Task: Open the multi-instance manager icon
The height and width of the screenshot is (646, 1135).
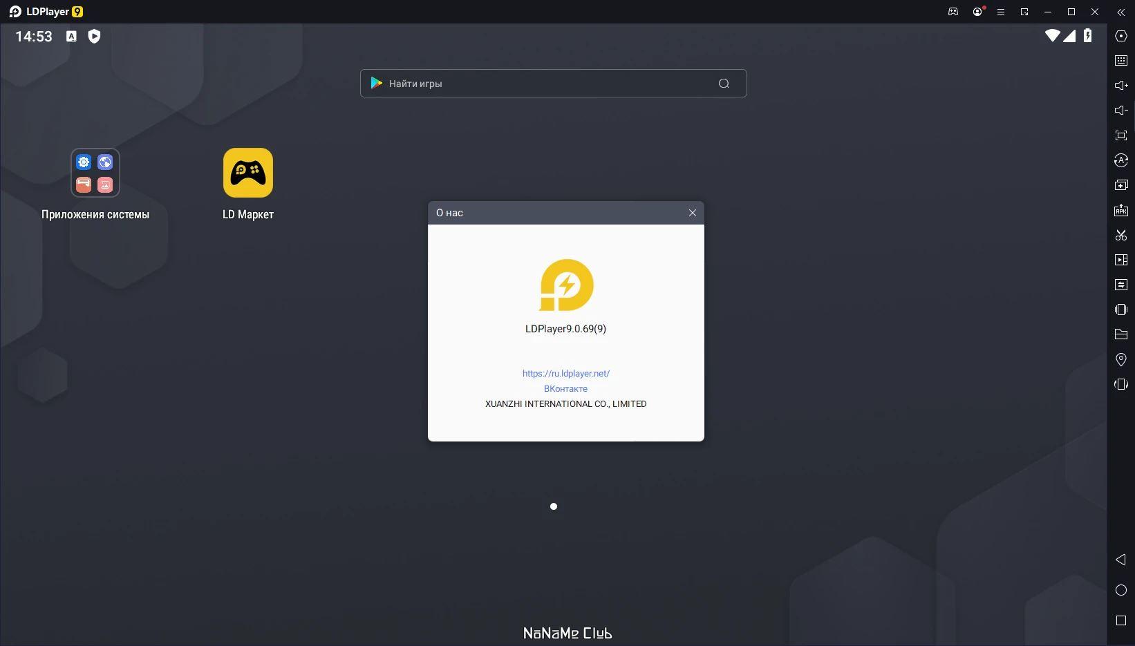Action: click(x=1121, y=185)
